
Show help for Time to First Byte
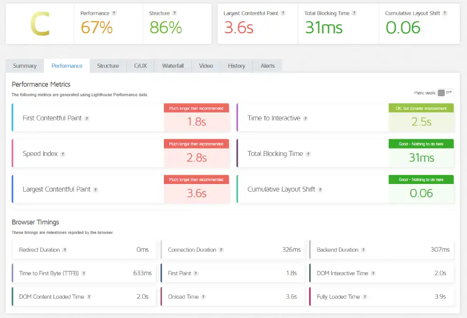[x=84, y=273]
